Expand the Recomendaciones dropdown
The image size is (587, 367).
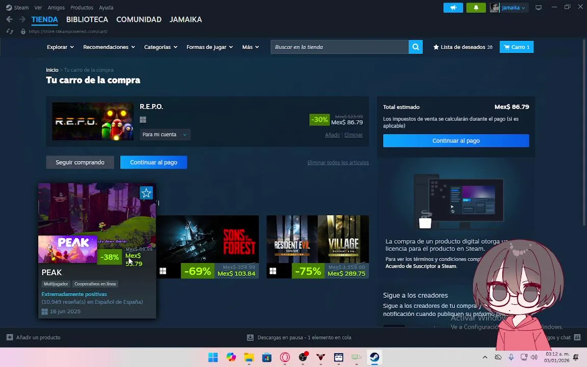click(109, 47)
